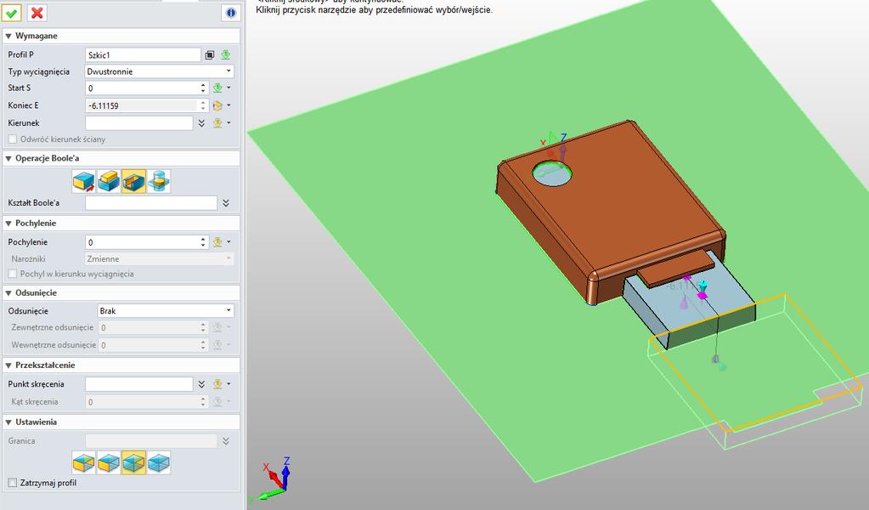The width and height of the screenshot is (869, 510).
Task: Toggle Odwróć kierunek ściany checkbox
Action: (x=12, y=139)
